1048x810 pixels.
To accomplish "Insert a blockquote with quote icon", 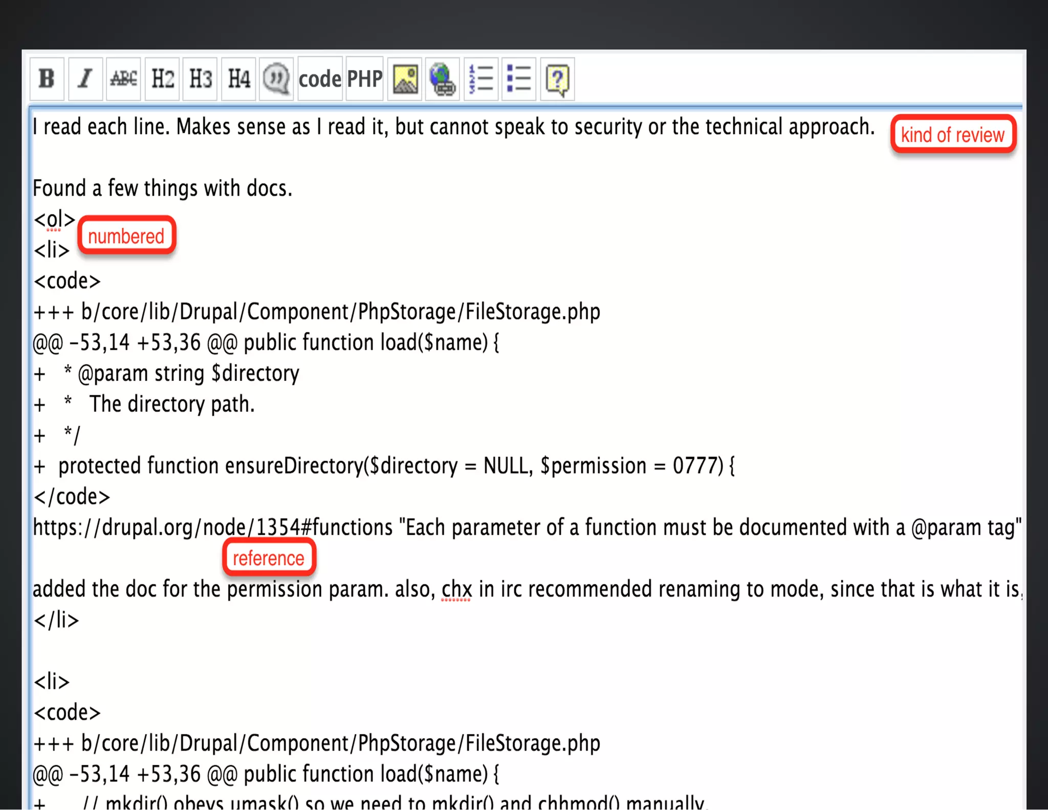I will point(276,79).
